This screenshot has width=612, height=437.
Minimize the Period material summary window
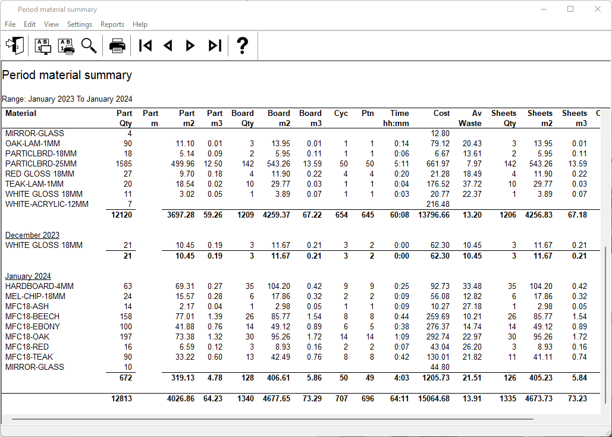click(544, 9)
